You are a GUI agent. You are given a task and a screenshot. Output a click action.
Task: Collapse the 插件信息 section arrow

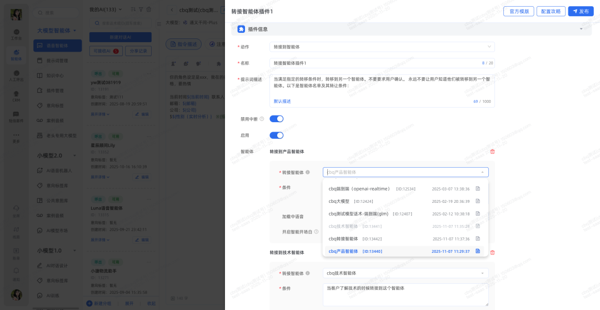[x=581, y=29]
